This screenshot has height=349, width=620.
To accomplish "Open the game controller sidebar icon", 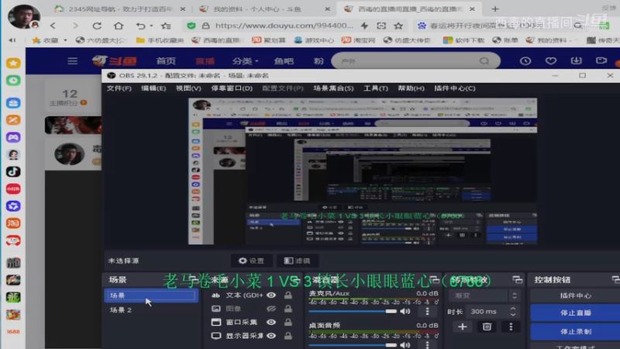I will tap(13, 137).
